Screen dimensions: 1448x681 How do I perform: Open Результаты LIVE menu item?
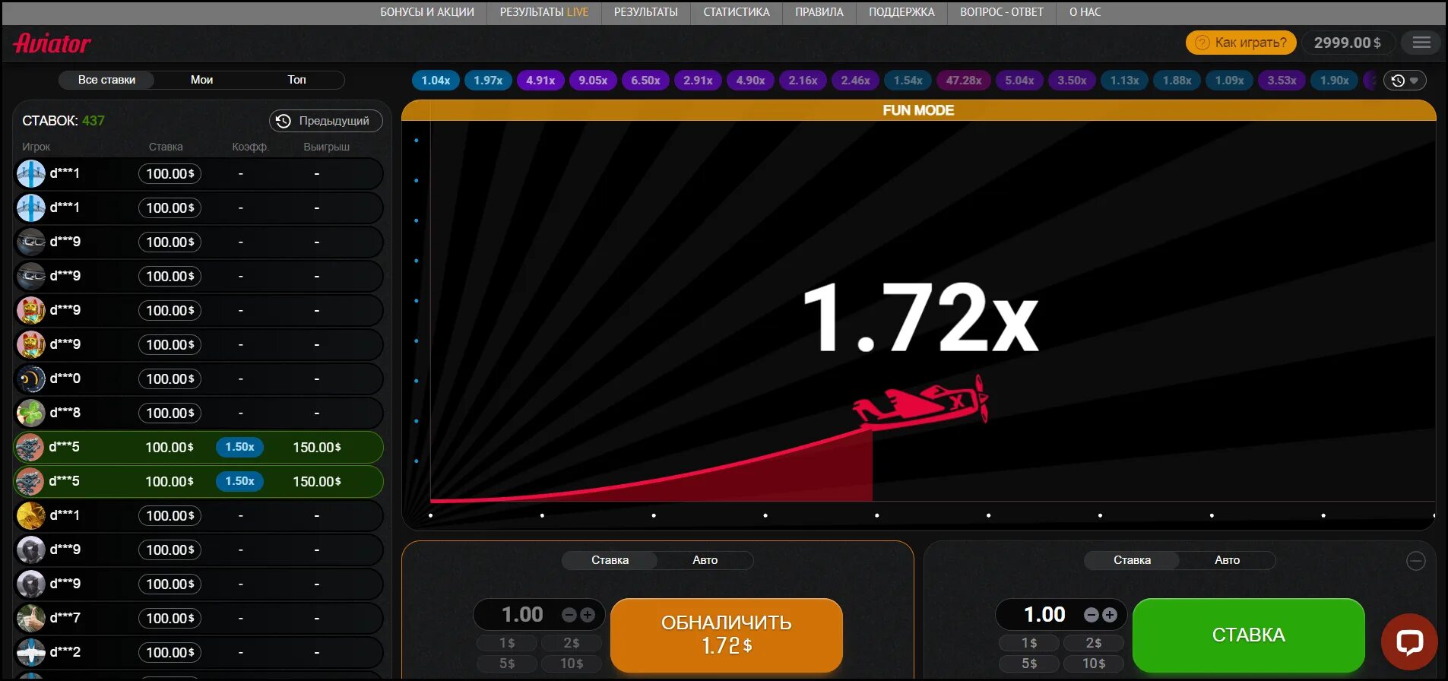[544, 12]
